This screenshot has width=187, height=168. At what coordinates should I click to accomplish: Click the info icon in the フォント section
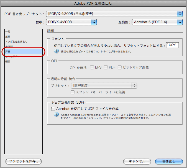click(x=57, y=51)
